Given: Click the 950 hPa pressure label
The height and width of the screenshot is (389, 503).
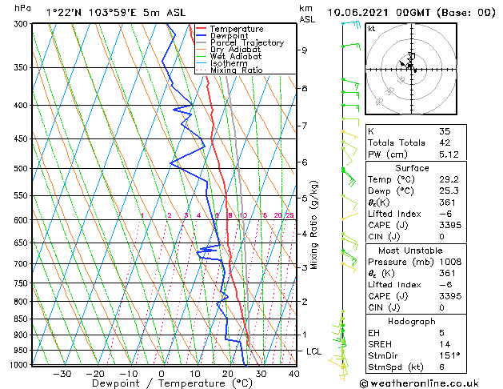Looking at the screenshot, I should [22, 350].
